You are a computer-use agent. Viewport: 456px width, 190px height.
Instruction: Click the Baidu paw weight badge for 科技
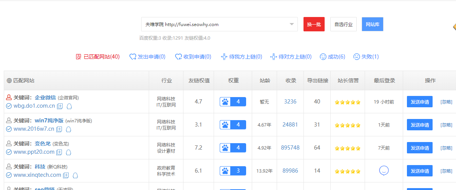click(233, 171)
